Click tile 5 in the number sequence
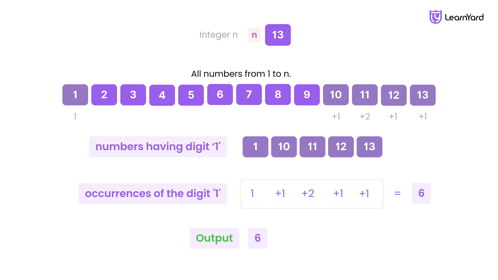 coord(191,95)
